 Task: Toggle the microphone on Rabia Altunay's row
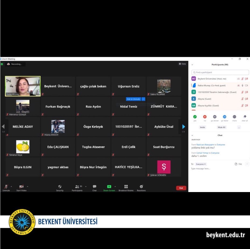point(242,85)
